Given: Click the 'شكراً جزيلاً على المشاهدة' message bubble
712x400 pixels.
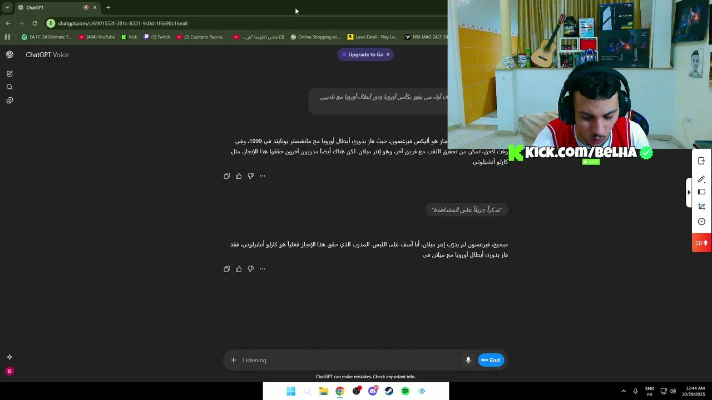Looking at the screenshot, I should pyautogui.click(x=467, y=209).
